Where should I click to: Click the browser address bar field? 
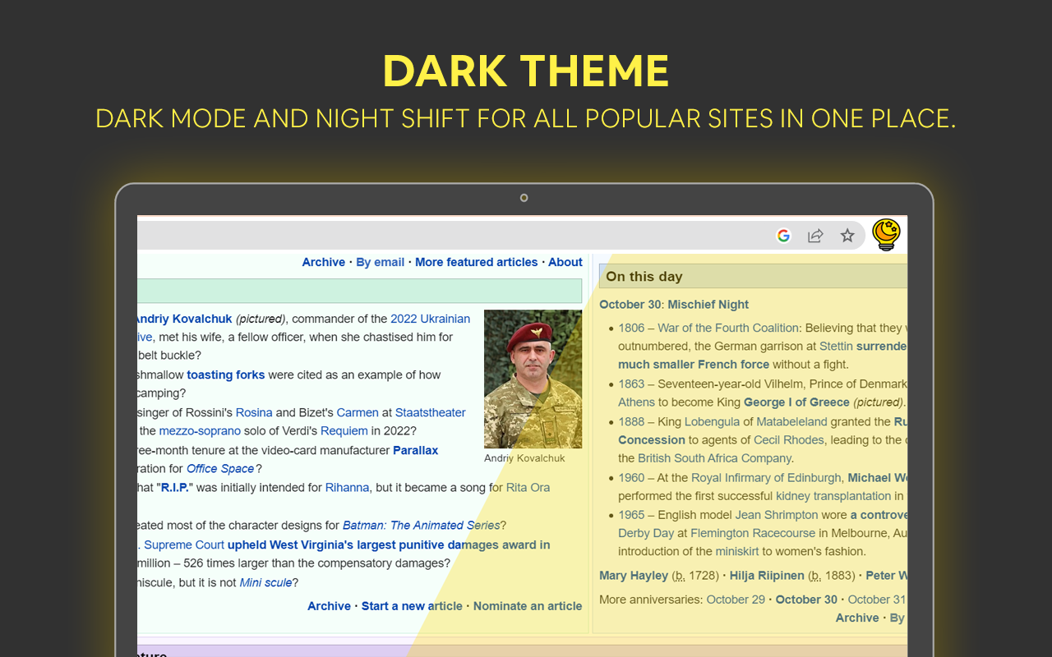pos(501,236)
